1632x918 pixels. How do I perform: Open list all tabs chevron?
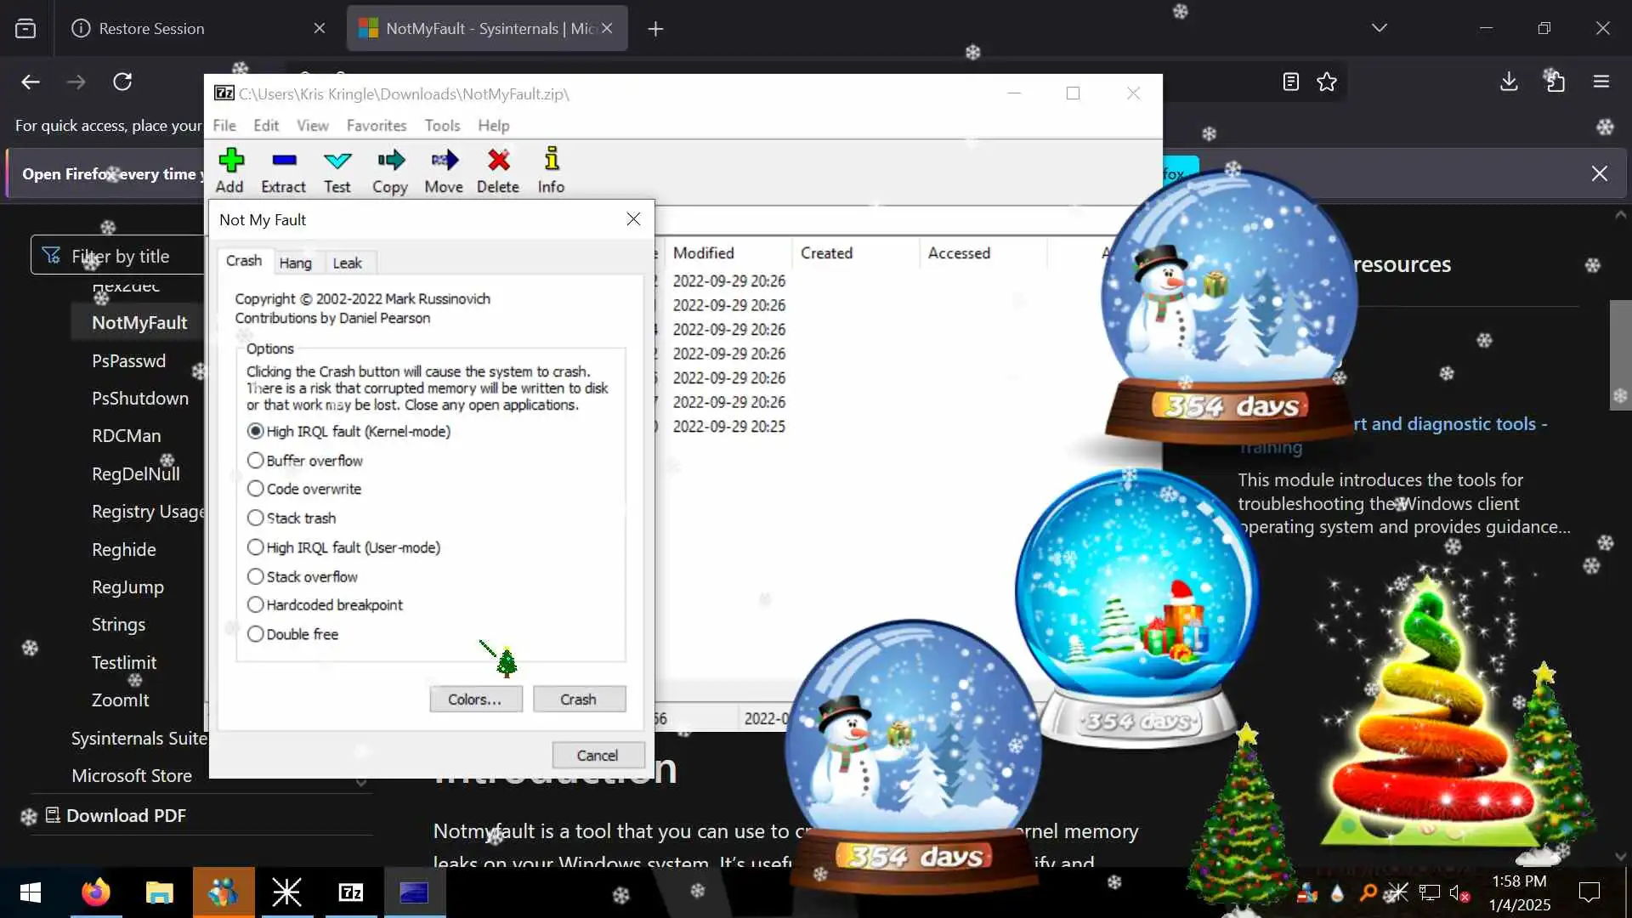point(1379,28)
